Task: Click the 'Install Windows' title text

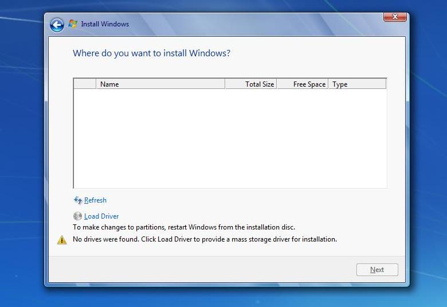Action: point(105,24)
